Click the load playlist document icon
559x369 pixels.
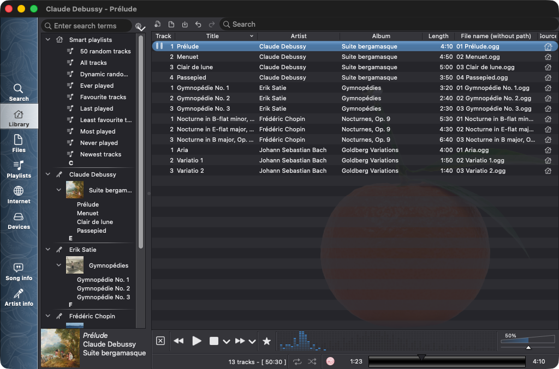coord(171,24)
